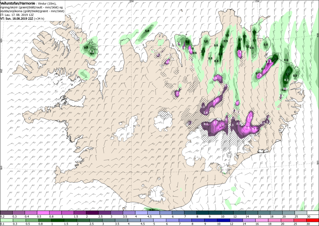This screenshot has width=319, height=226.
Task: Pick the darkest purple swatch labeled 2 in the upper legend
Action: click(x=92, y=213)
